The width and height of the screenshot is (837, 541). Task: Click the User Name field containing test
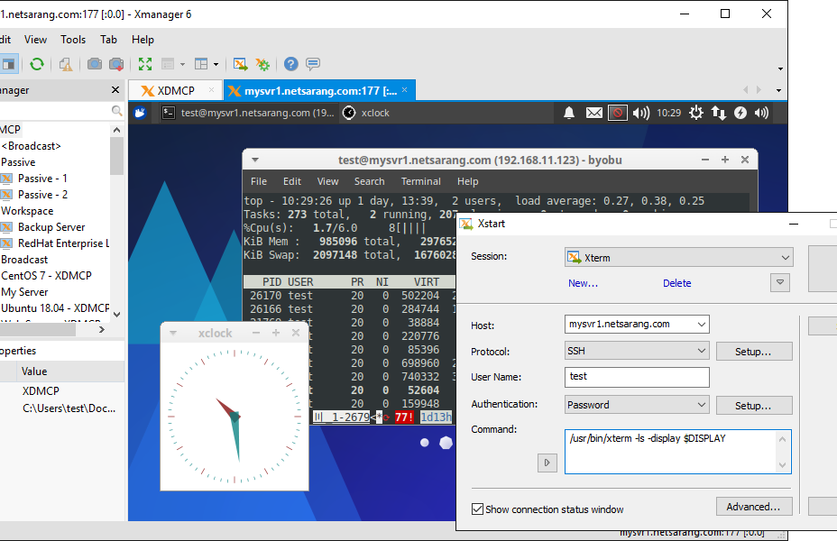[637, 377]
